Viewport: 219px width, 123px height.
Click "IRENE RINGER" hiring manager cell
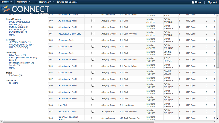167,59
